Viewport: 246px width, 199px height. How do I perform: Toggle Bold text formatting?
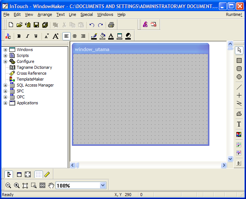pyautogui.click(x=19, y=36)
